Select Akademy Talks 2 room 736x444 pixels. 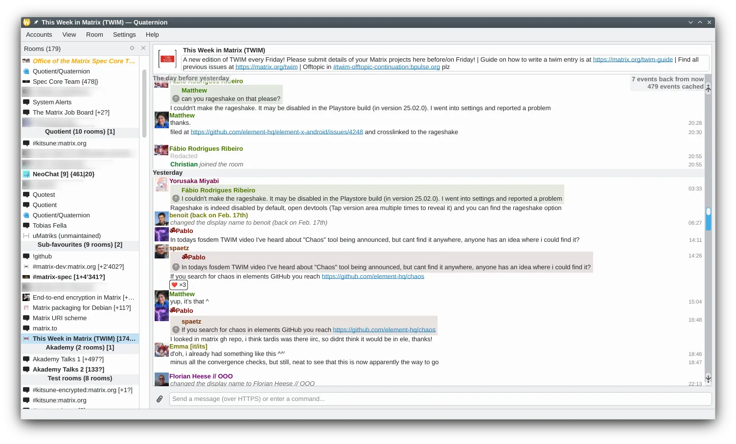(x=80, y=370)
